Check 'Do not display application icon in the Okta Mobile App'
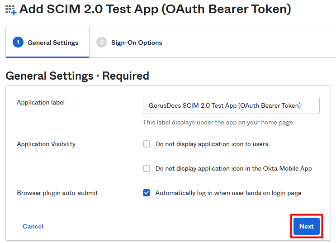Image resolution: width=336 pixels, height=243 pixels. [147, 168]
